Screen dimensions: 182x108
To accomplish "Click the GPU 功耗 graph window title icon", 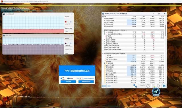I will point(4,36).
